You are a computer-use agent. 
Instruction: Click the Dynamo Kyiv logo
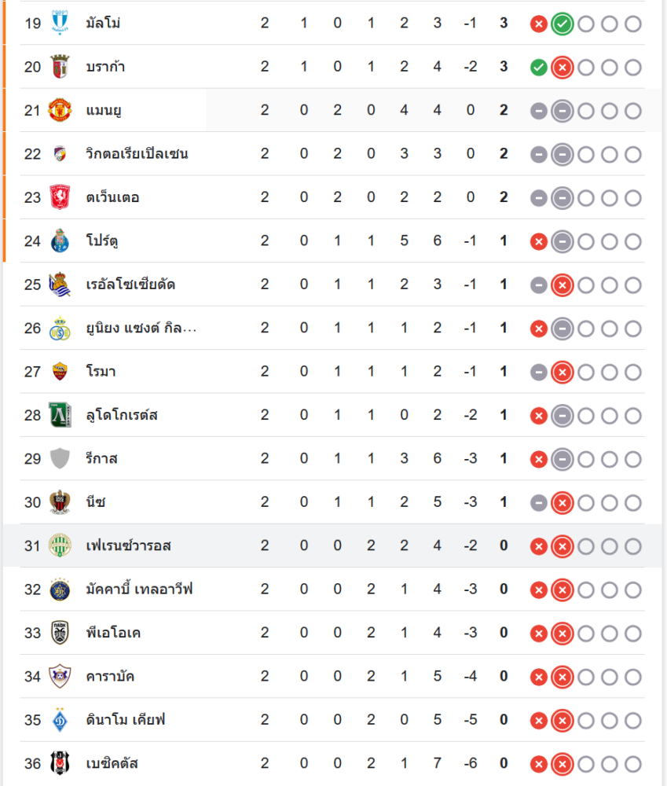tap(60, 720)
